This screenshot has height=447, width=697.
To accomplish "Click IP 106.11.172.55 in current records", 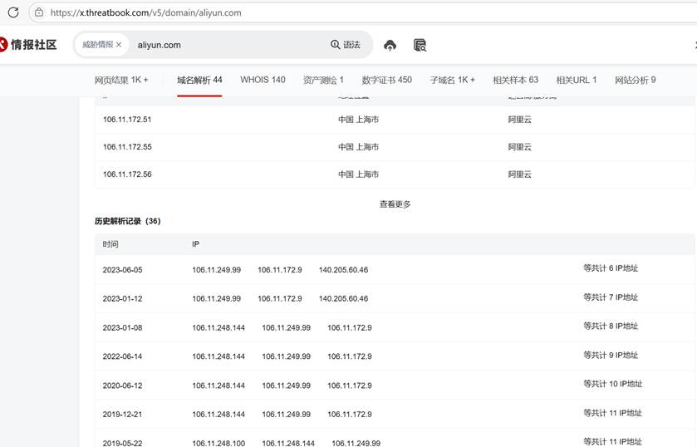I will coord(127,147).
